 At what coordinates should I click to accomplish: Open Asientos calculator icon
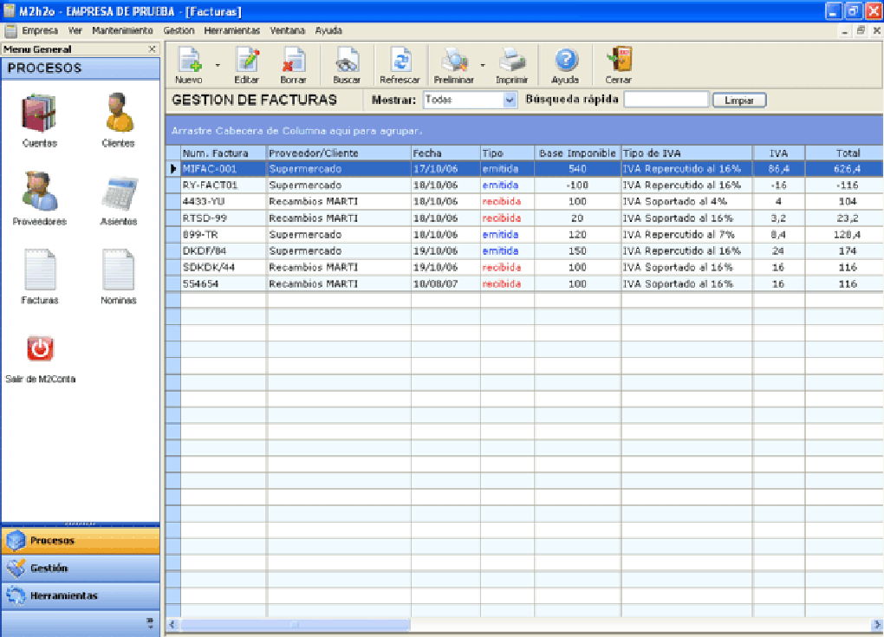coord(119,198)
